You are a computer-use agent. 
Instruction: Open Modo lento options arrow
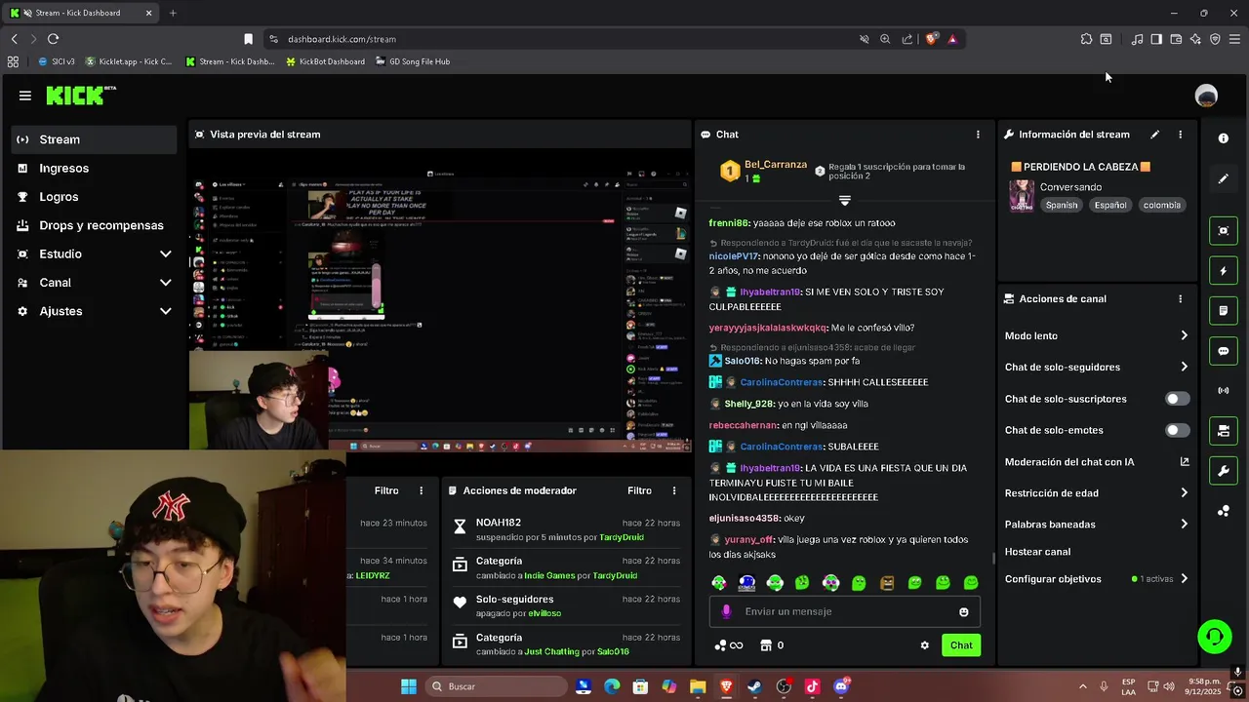click(1184, 336)
